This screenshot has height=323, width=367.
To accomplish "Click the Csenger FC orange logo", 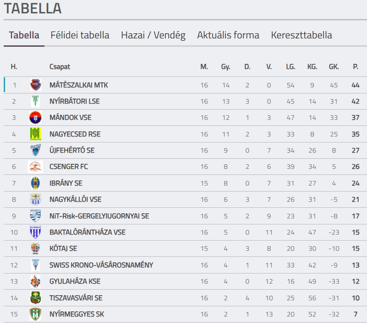I will pos(36,167).
